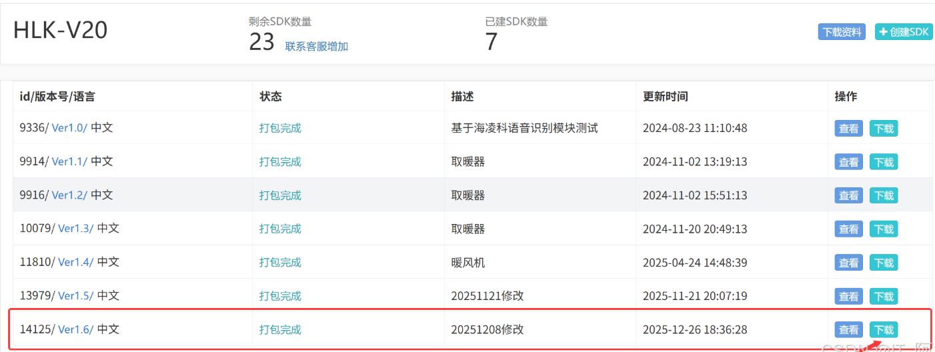This screenshot has height=352, width=935.
Task: Click the id/版本号/语言 column header
Action: coord(57,97)
